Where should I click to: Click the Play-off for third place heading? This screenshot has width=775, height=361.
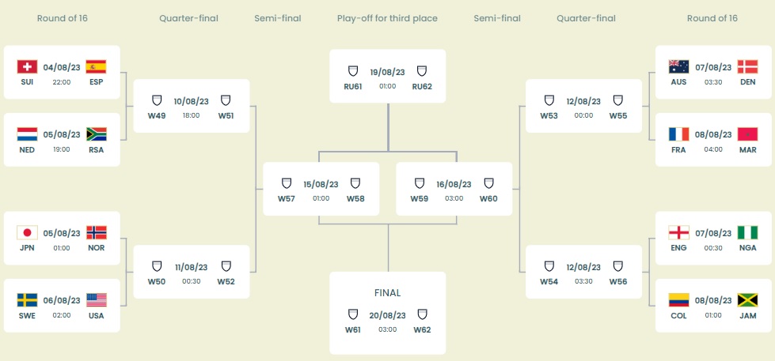387,18
